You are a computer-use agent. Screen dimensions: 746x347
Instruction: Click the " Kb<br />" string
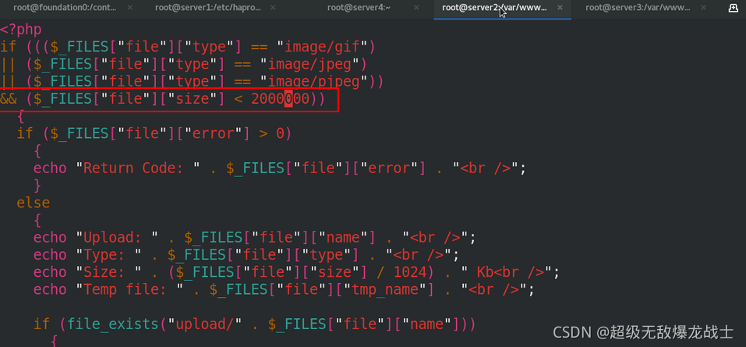[x=506, y=272]
